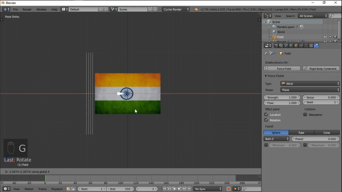Click the use preview range clock icon
Image resolution: width=342 pixels, height=192 pixels.
(68, 189)
